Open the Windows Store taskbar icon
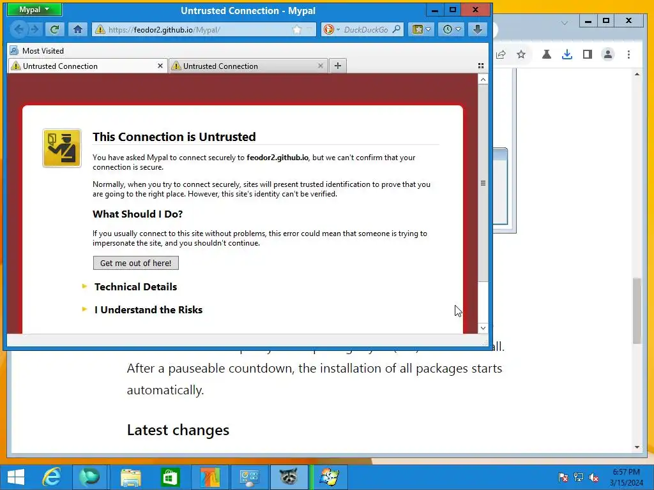Screen dimensions: 654x490 (170, 477)
